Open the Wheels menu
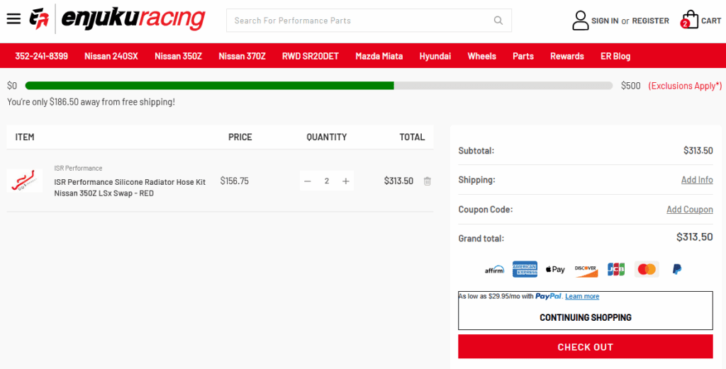The image size is (726, 369). point(481,57)
